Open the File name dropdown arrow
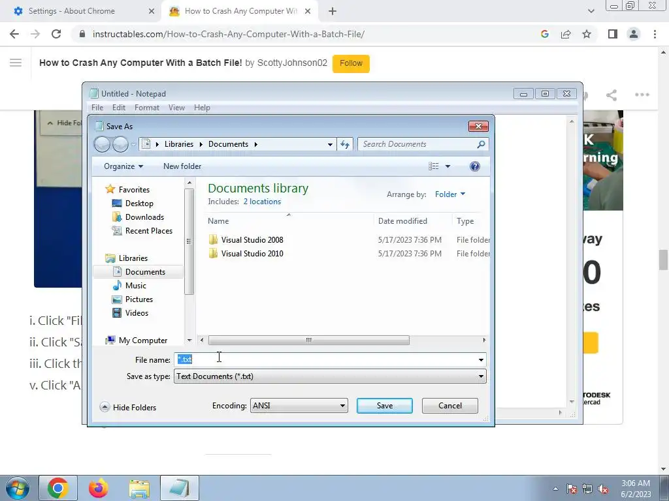The width and height of the screenshot is (669, 501). click(x=481, y=360)
